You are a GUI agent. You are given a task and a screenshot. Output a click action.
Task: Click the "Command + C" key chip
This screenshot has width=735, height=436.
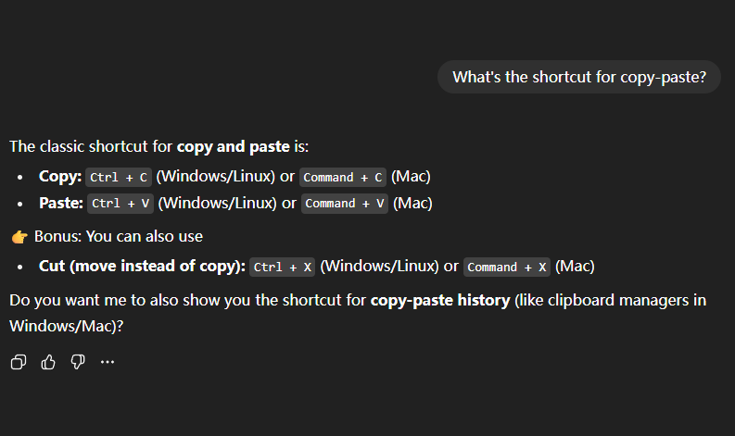click(x=343, y=177)
